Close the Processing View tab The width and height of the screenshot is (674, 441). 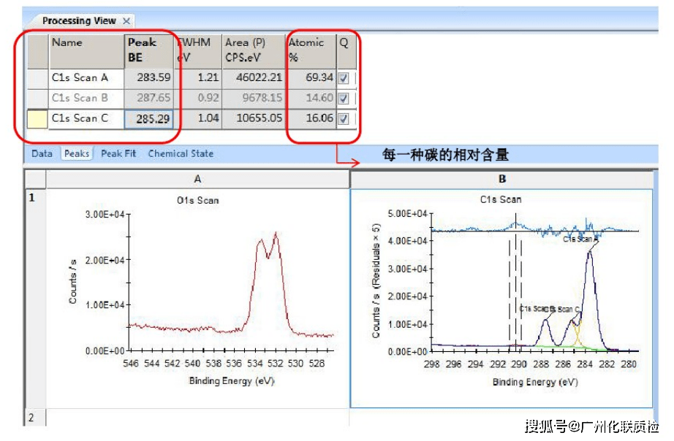(x=126, y=20)
